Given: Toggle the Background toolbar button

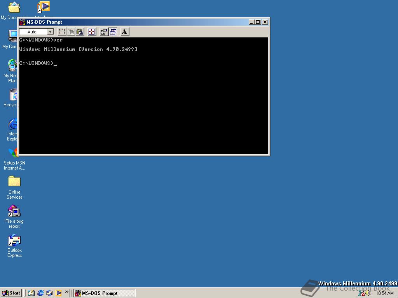Looking at the screenshot, I should click(113, 32).
